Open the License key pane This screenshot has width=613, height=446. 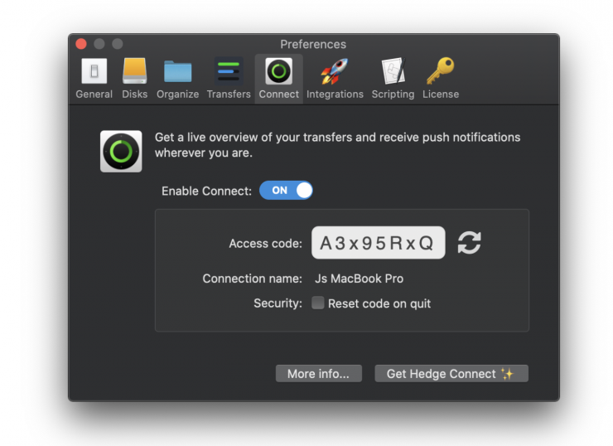[x=440, y=79]
